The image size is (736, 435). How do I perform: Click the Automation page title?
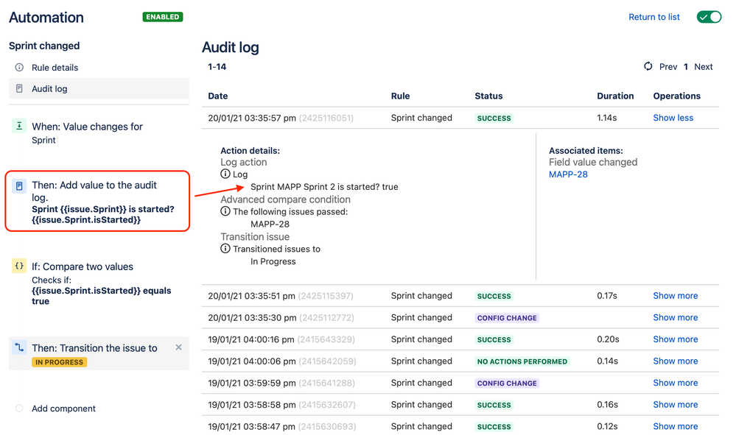pyautogui.click(x=46, y=18)
